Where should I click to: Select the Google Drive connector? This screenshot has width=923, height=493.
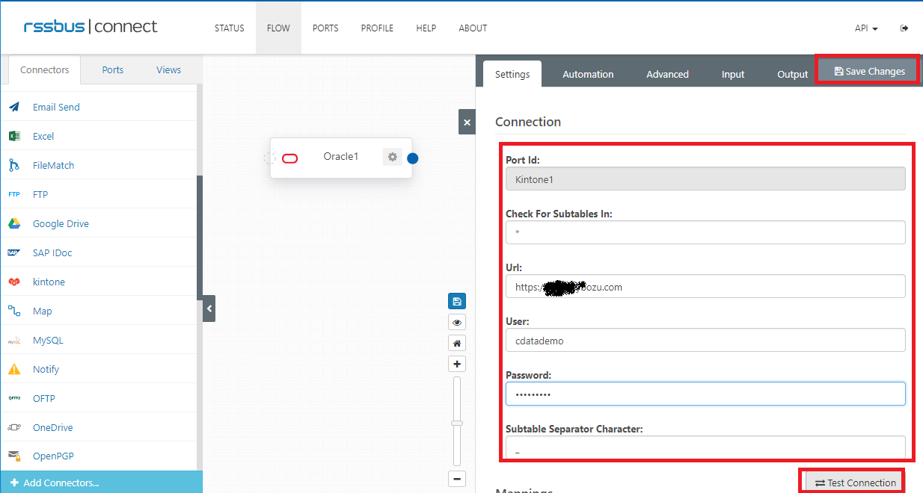pyautogui.click(x=61, y=223)
